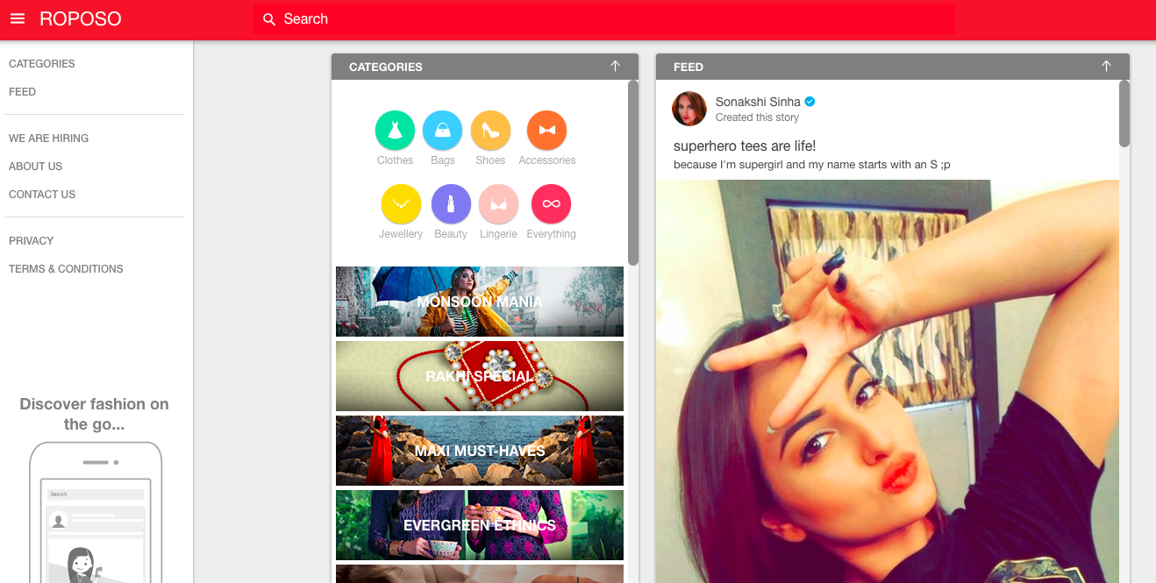Open Categories in the sidebar
Viewport: 1156px width, 583px height.
click(42, 64)
